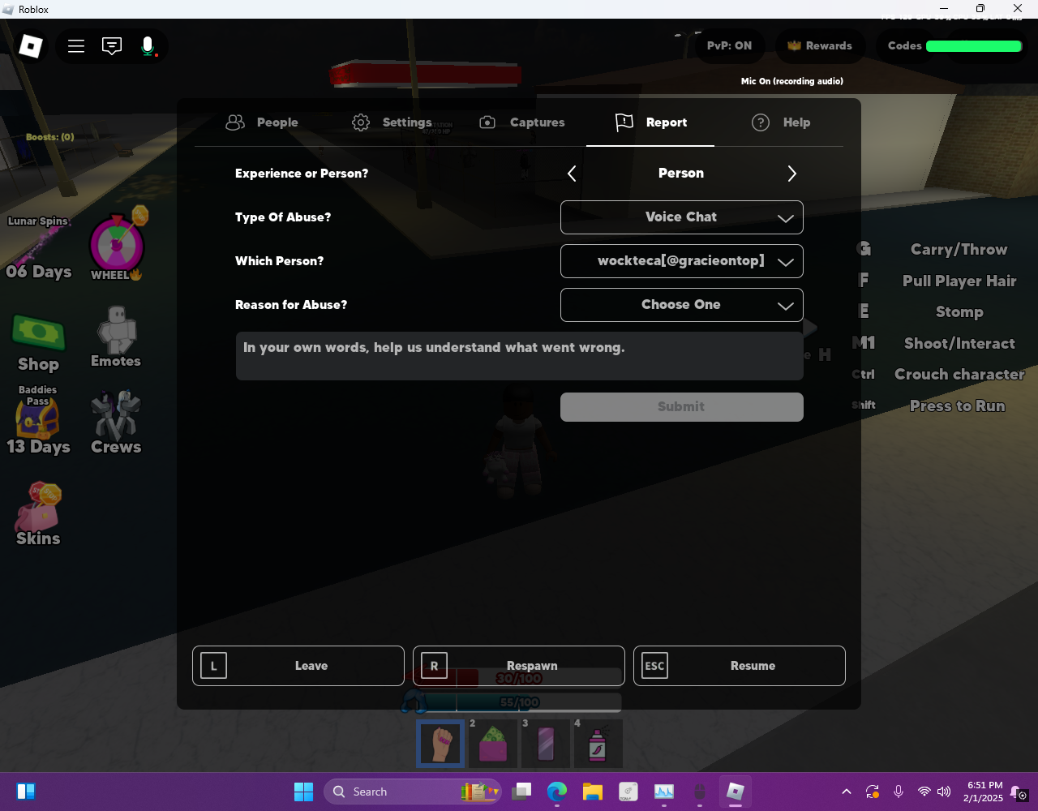Expand the Voice Chat abuse type dropdown
1038x811 pixels.
(682, 217)
